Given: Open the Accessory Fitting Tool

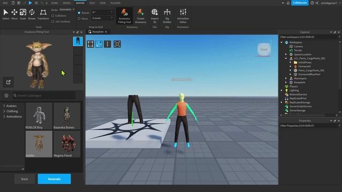Looking at the screenshot, I should 125,16.
